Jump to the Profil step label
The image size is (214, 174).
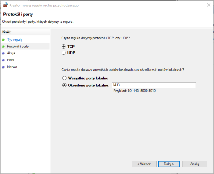(x=11, y=60)
